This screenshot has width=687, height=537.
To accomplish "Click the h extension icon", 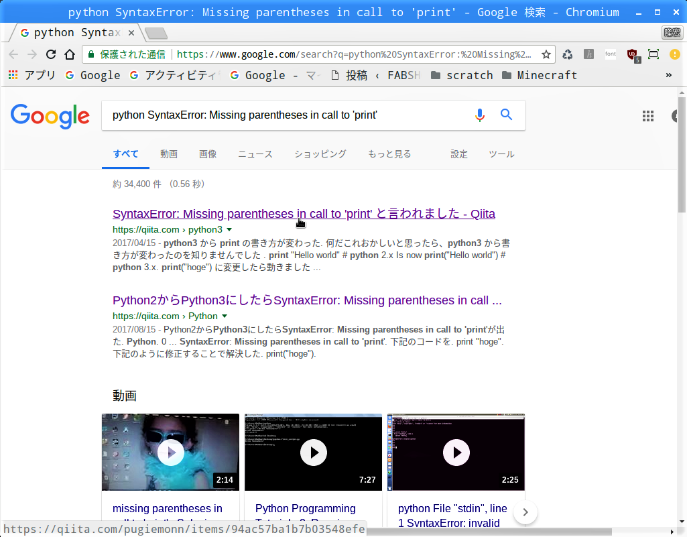I will coord(589,54).
